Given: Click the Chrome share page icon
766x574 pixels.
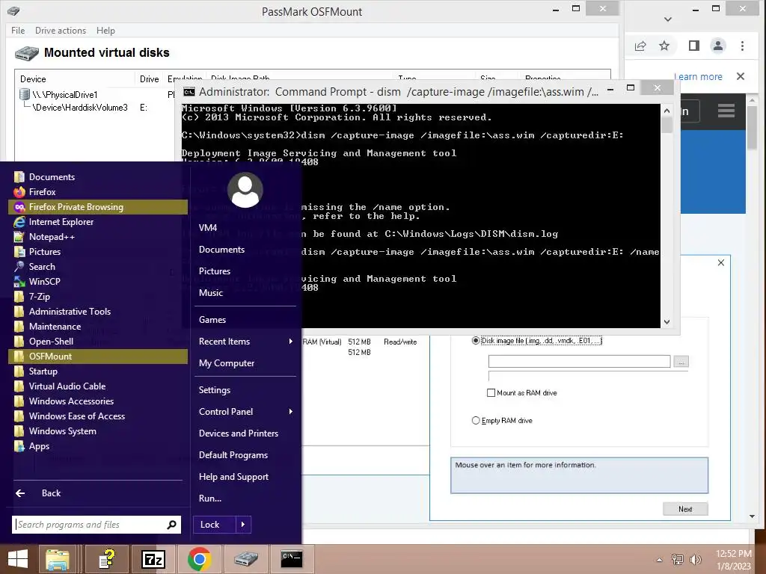Looking at the screenshot, I should pos(640,46).
